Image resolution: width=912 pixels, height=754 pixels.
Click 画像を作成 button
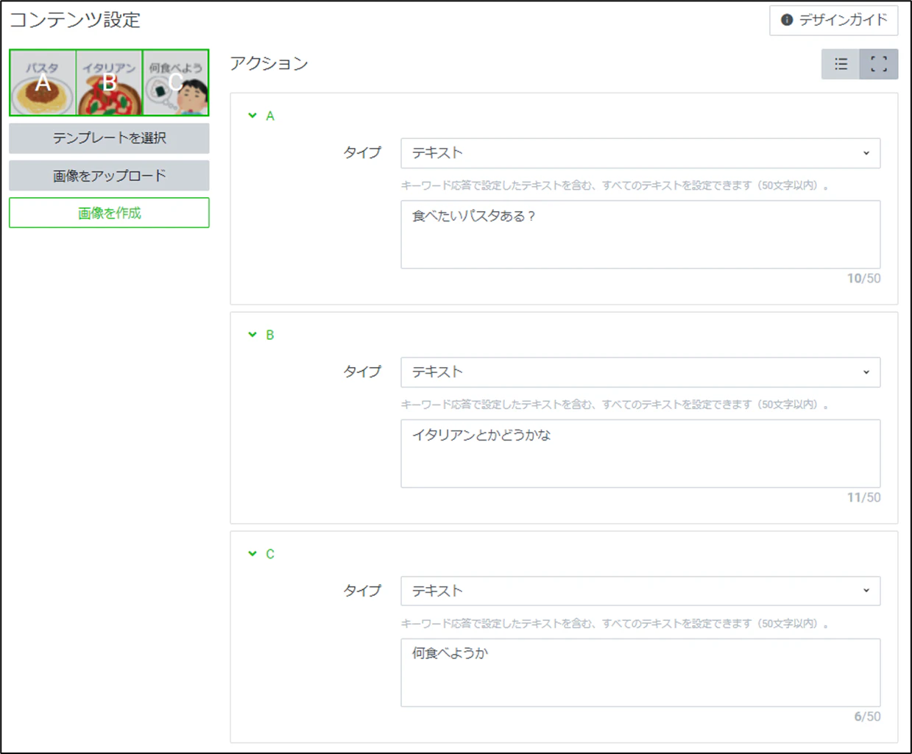109,213
